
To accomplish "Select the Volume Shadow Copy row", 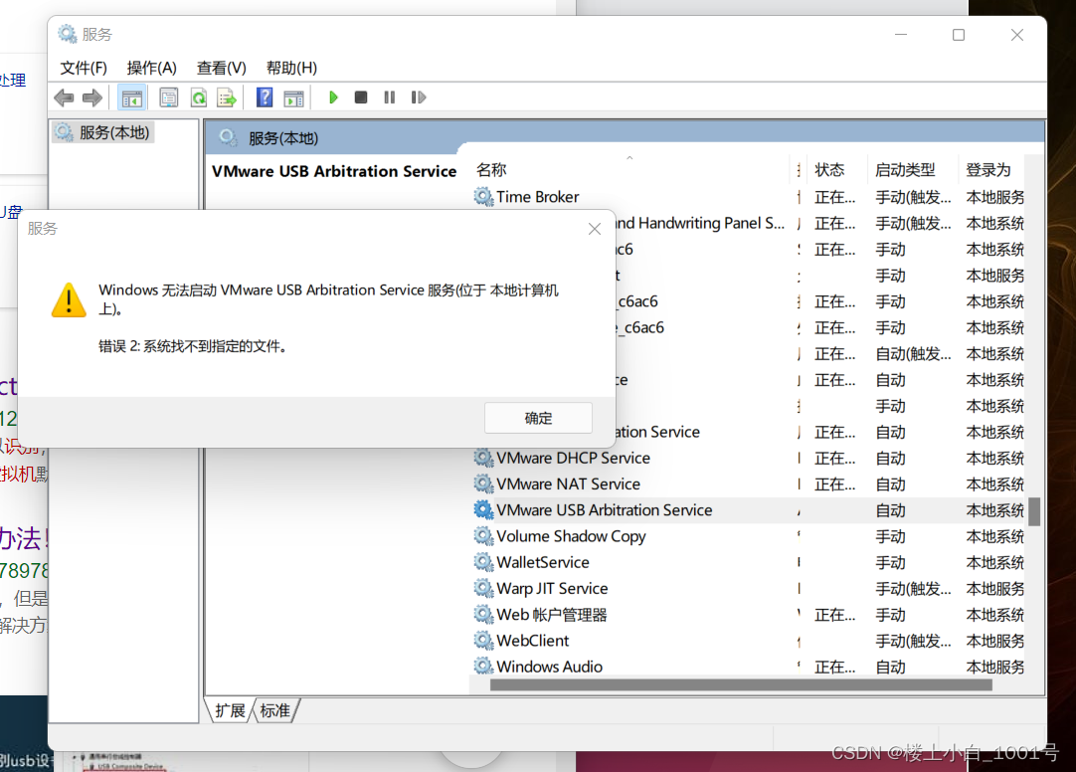I will pyautogui.click(x=748, y=536).
